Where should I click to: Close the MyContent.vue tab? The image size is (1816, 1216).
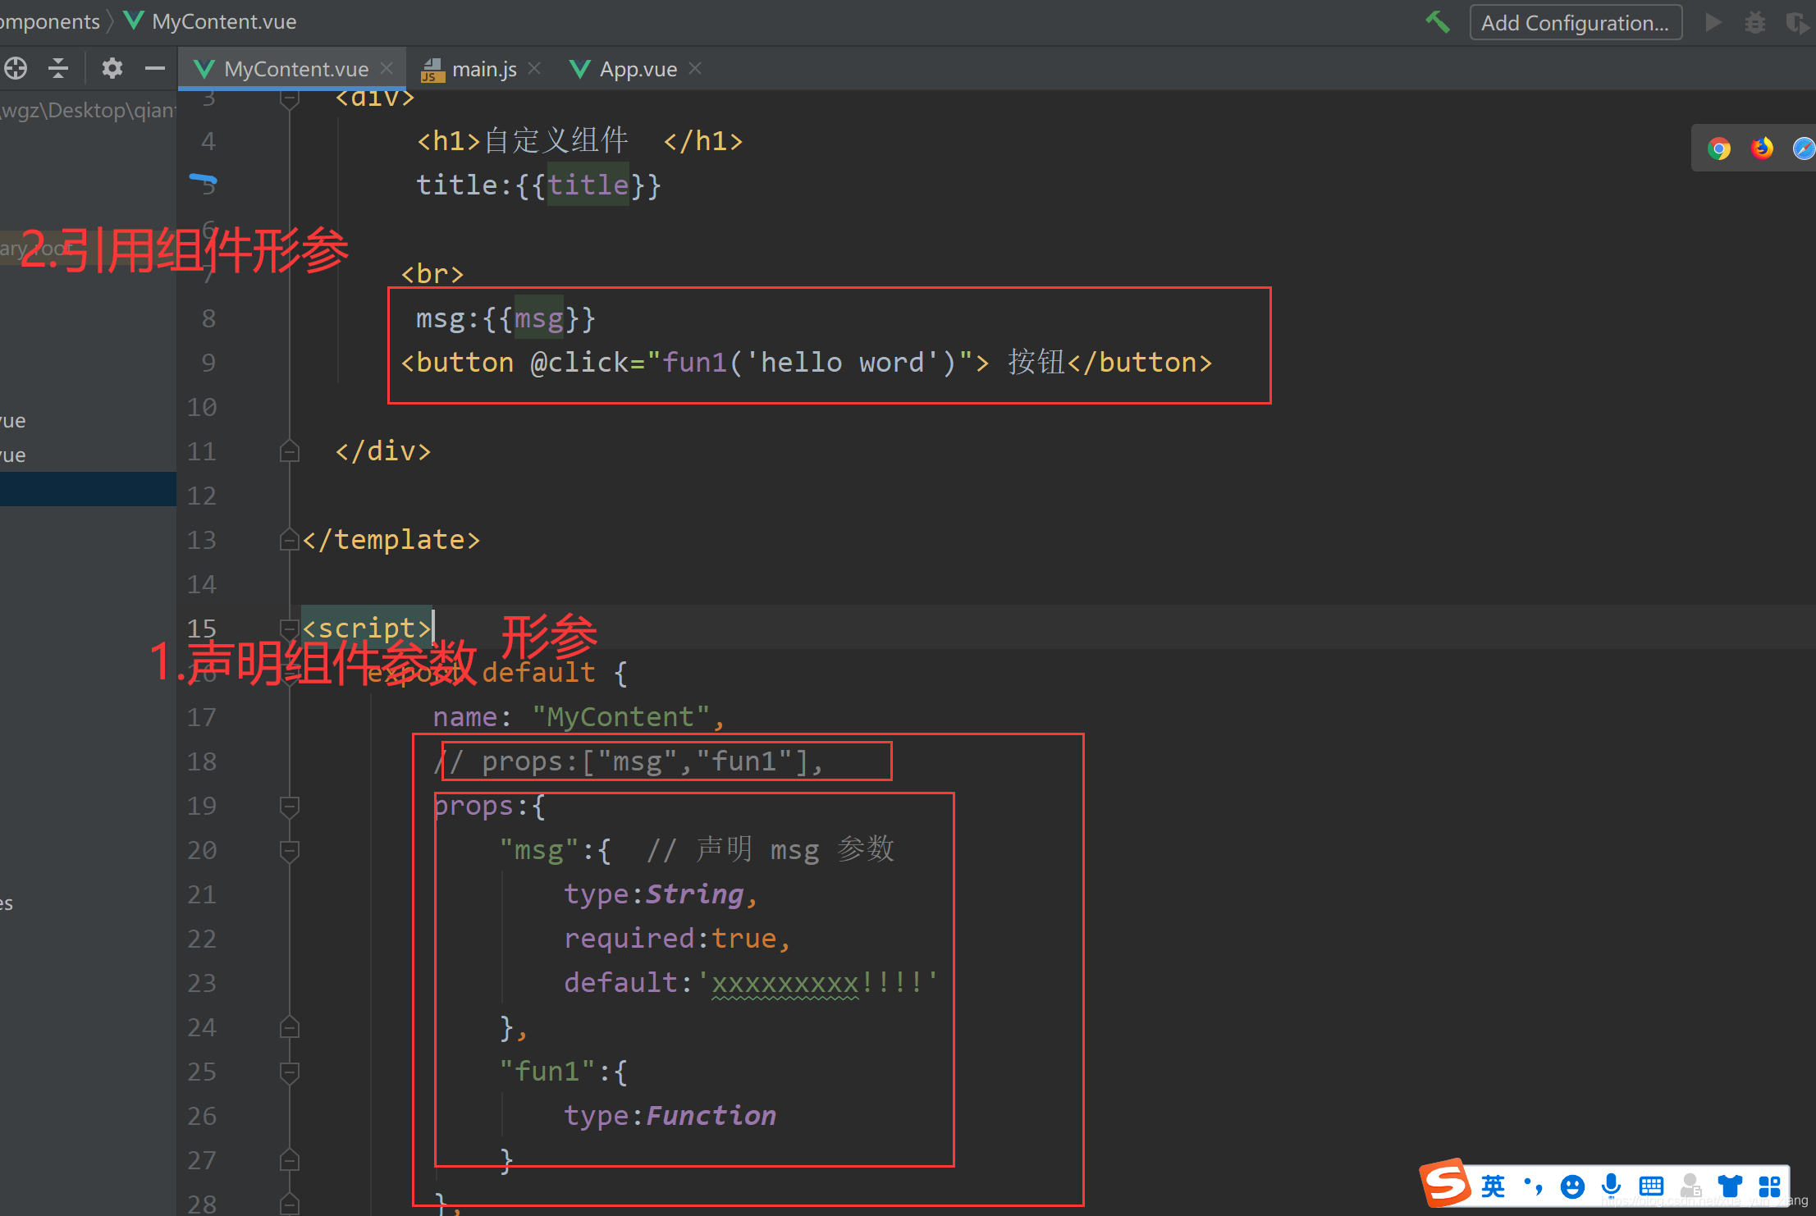[x=387, y=68]
